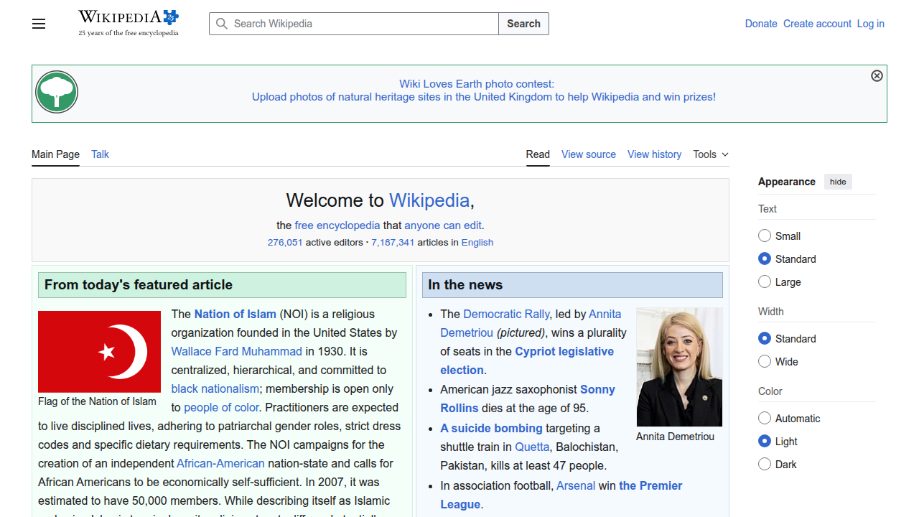Open the View source tab
The height and width of the screenshot is (517, 919).
coord(589,154)
